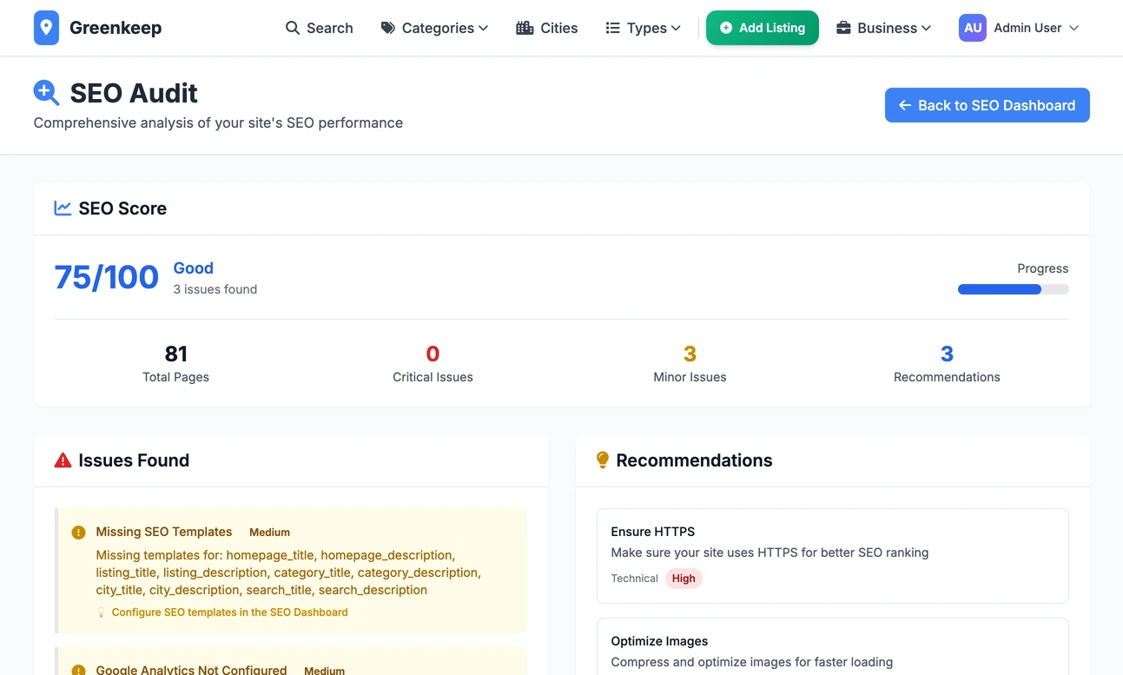Click the AU avatar badge
1123x675 pixels.
click(x=973, y=28)
